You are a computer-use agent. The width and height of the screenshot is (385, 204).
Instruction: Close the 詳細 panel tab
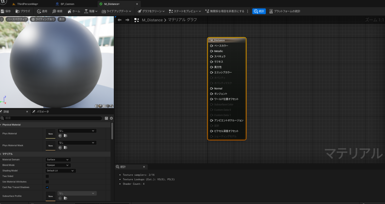coord(27,112)
